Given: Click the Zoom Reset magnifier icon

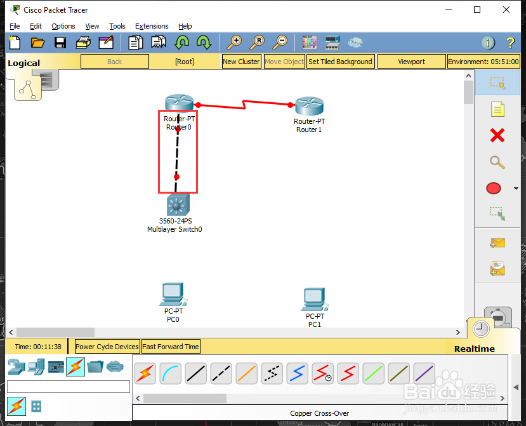Looking at the screenshot, I should pos(257,43).
